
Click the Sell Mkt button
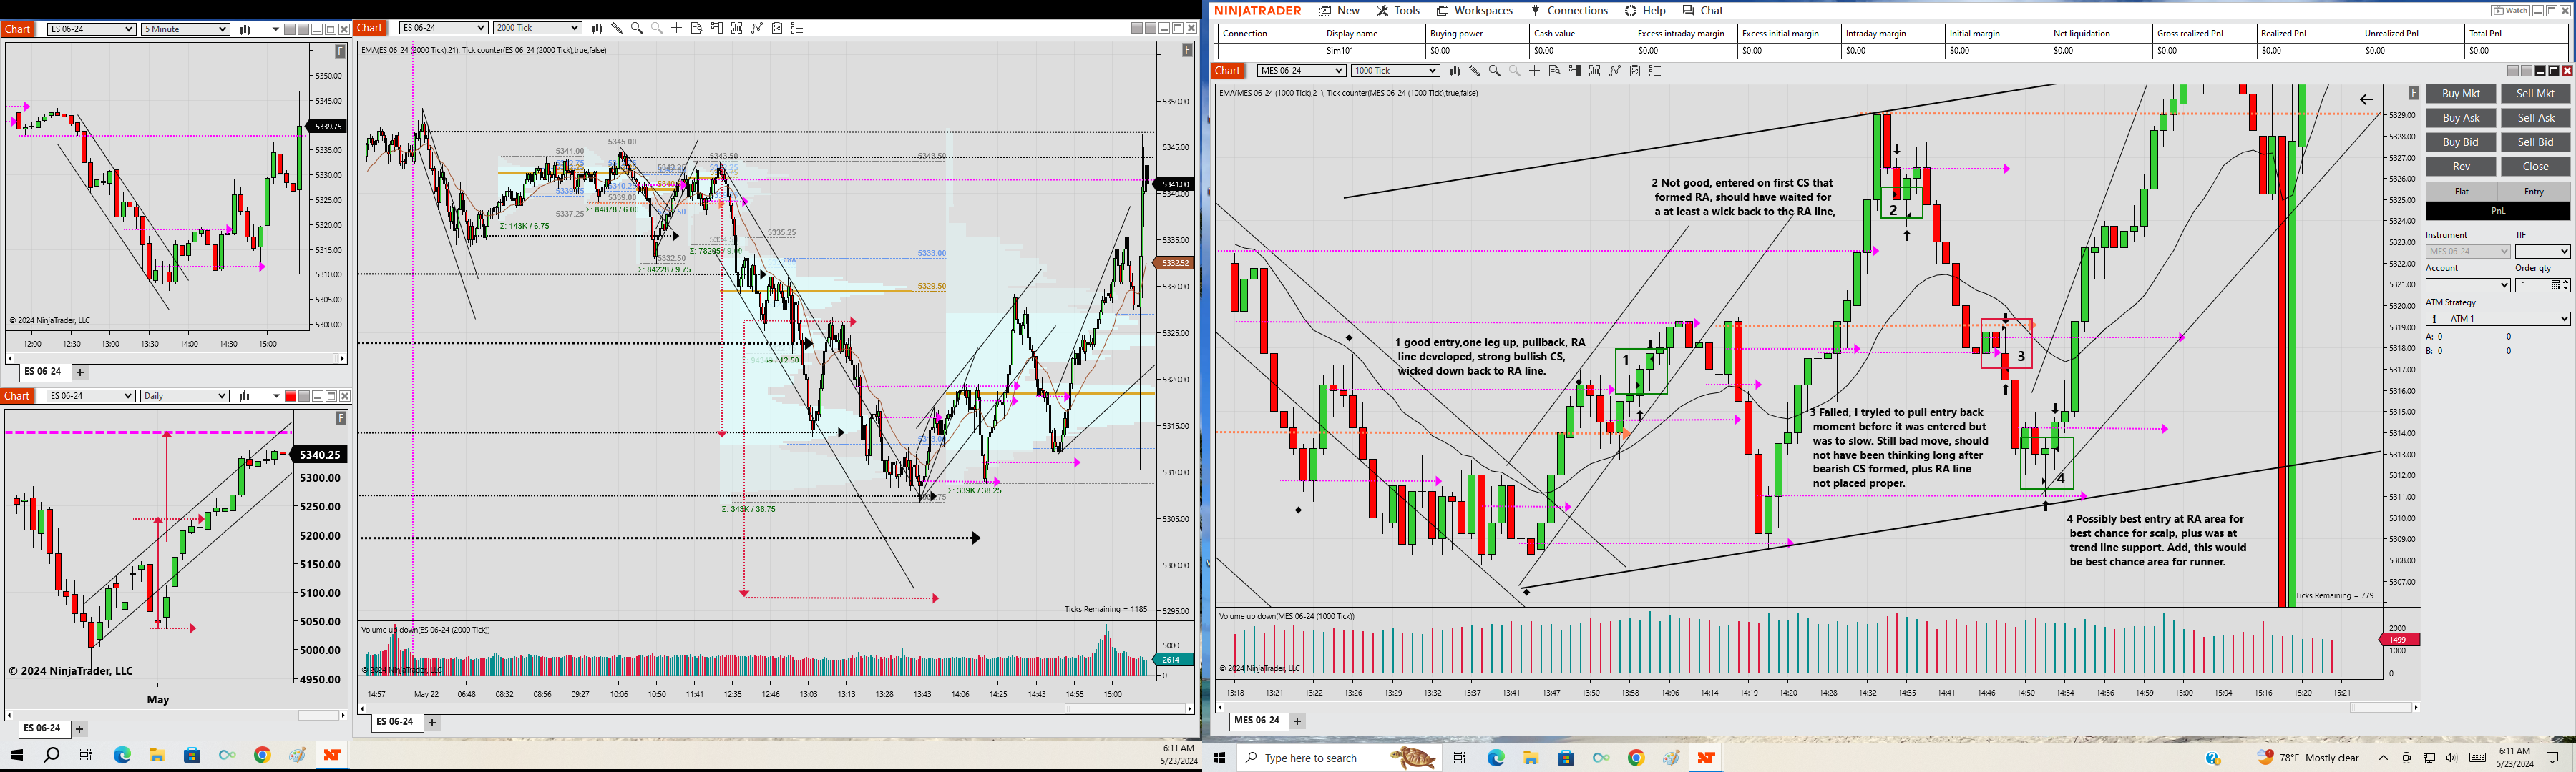pos(2535,94)
